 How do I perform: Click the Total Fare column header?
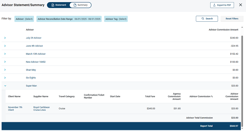[x=150, y=96]
